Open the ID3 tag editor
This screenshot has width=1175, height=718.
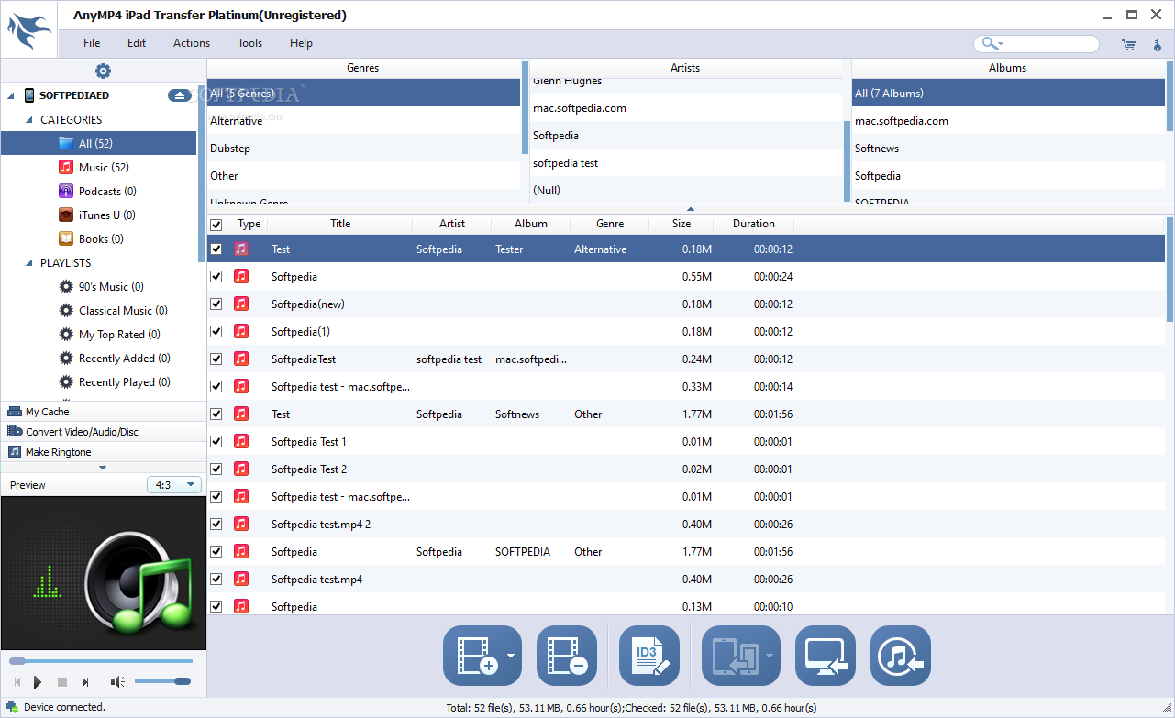[649, 656]
